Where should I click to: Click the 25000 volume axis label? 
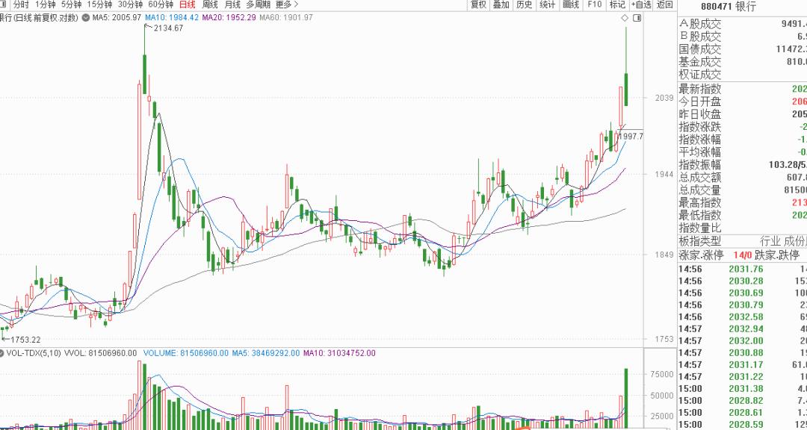[662, 417]
